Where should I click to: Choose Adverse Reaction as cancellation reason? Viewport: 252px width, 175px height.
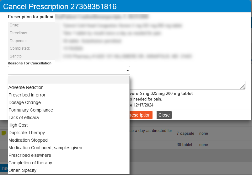click(x=69, y=87)
